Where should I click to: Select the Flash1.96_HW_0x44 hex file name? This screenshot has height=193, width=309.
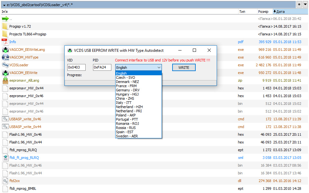[26, 142]
